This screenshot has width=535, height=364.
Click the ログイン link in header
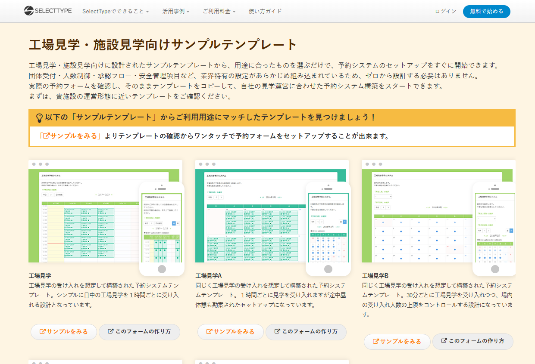(x=445, y=11)
